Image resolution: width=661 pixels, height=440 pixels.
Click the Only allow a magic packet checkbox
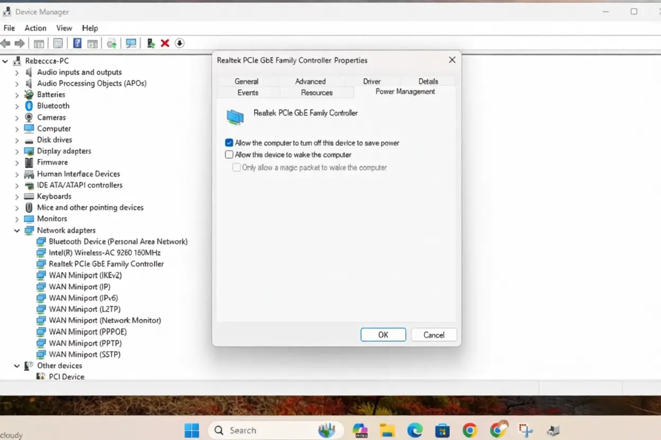coord(237,167)
